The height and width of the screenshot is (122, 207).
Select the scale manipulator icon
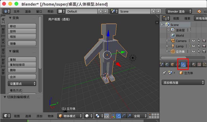pos(129,116)
